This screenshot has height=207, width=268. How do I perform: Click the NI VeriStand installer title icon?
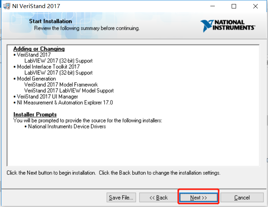click(x=7, y=6)
